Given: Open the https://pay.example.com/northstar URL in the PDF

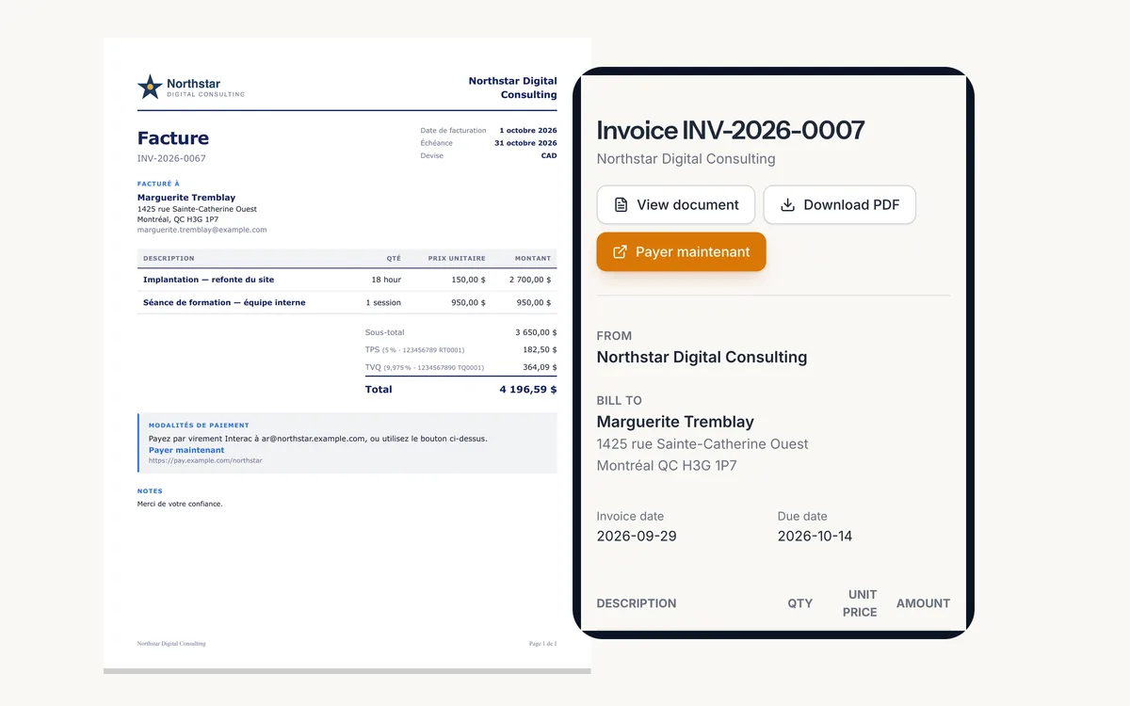Looking at the screenshot, I should click(x=205, y=460).
